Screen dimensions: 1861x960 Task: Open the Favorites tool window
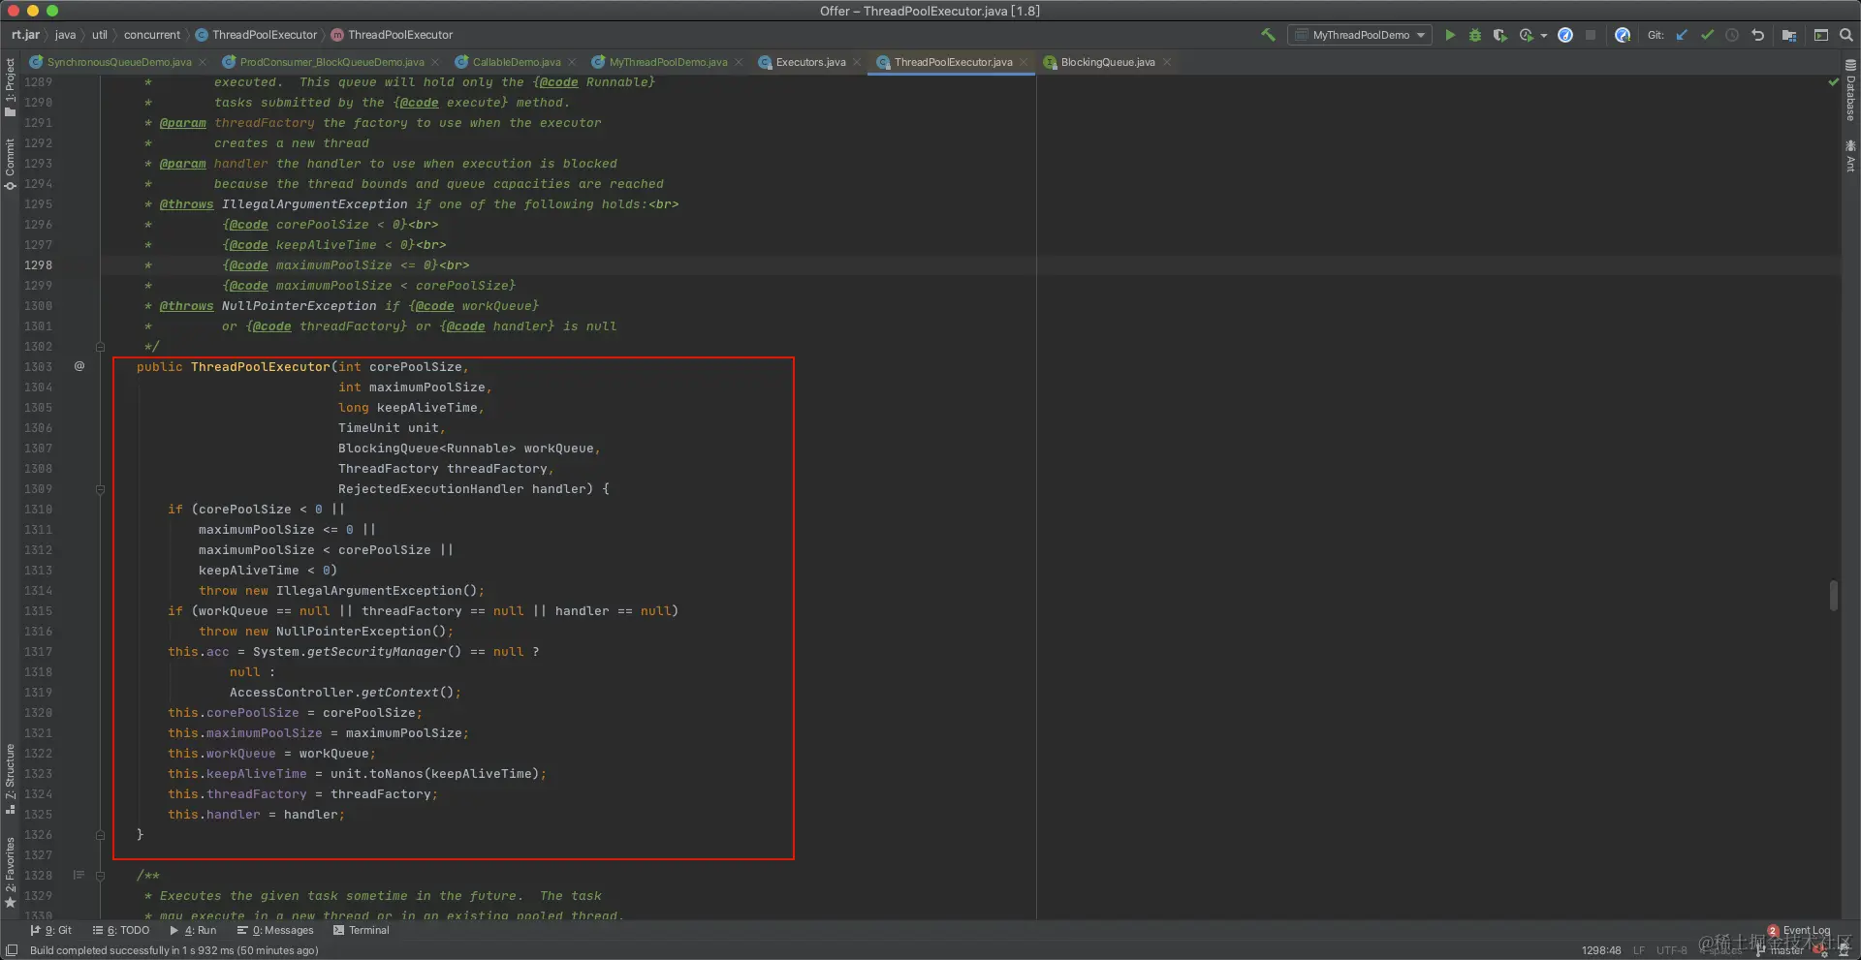pos(10,873)
